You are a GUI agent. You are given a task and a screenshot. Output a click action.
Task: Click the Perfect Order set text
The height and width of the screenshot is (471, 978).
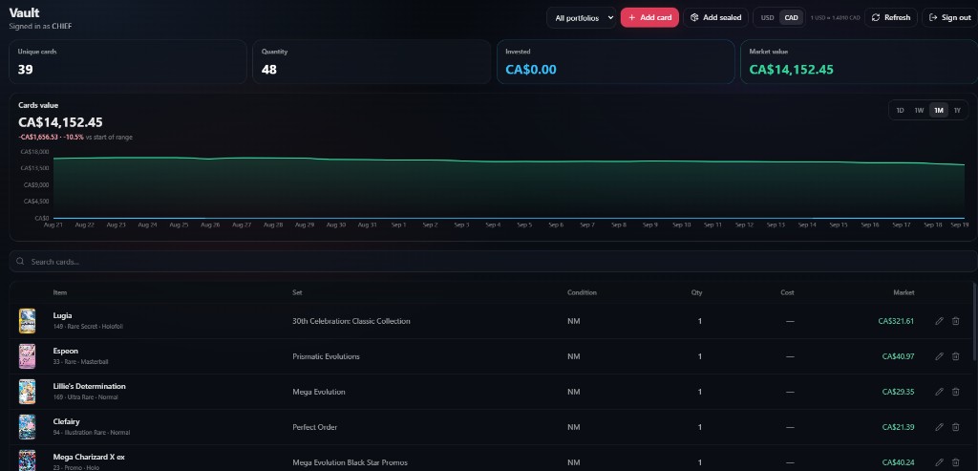315,427
